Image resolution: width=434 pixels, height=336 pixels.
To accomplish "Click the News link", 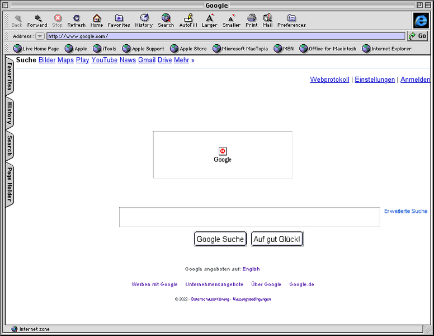I will (x=128, y=60).
